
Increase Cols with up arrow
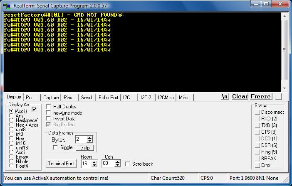click(118, 162)
